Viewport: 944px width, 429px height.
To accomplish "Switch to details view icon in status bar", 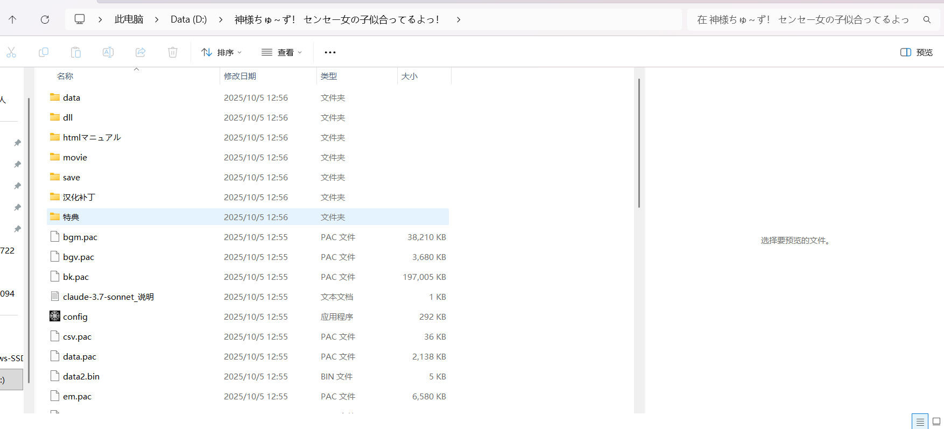I will 920,421.
